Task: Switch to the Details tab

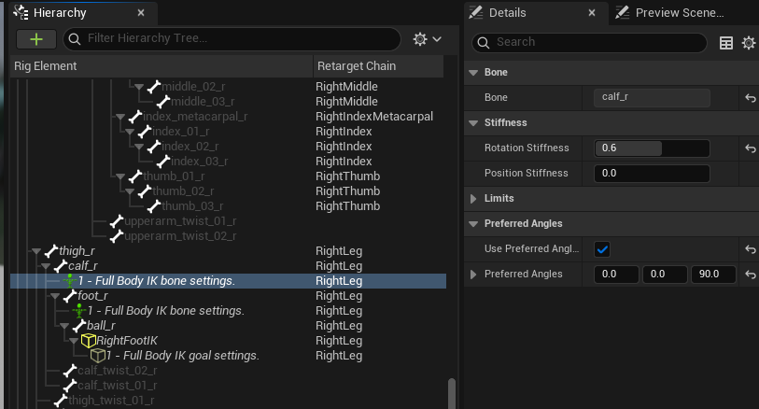Action: [507, 13]
